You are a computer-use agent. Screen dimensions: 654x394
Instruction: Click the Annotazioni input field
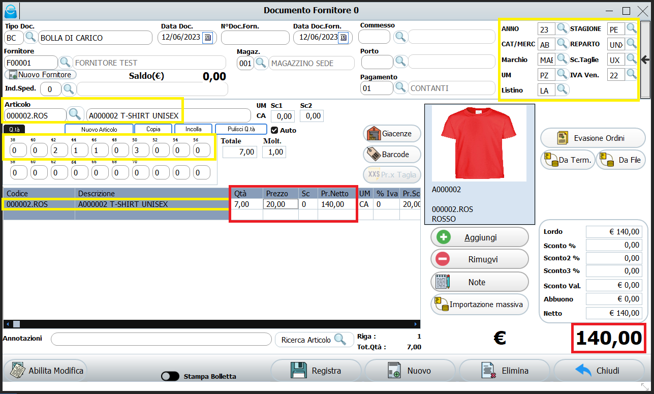(x=161, y=339)
